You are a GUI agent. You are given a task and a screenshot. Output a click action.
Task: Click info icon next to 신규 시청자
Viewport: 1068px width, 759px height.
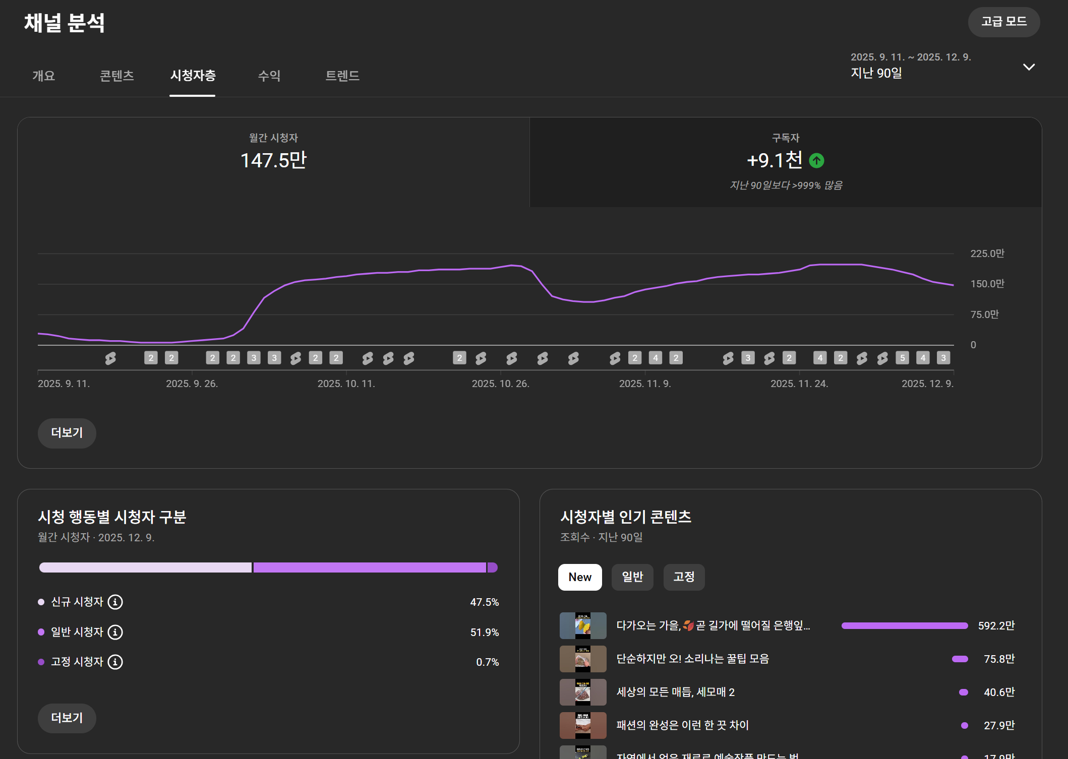(115, 602)
